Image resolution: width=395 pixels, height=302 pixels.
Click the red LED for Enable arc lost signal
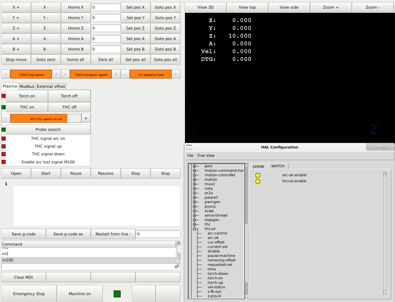(x=4, y=162)
